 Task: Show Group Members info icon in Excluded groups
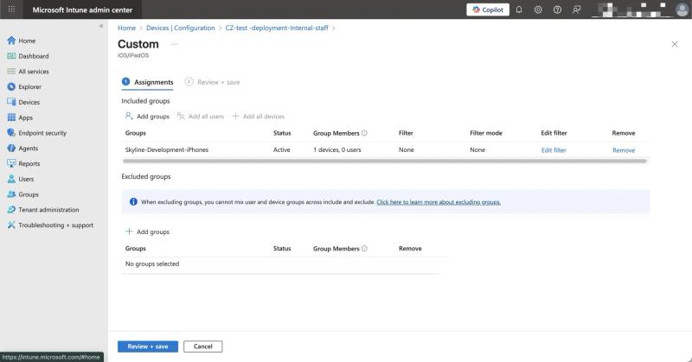[x=364, y=249]
